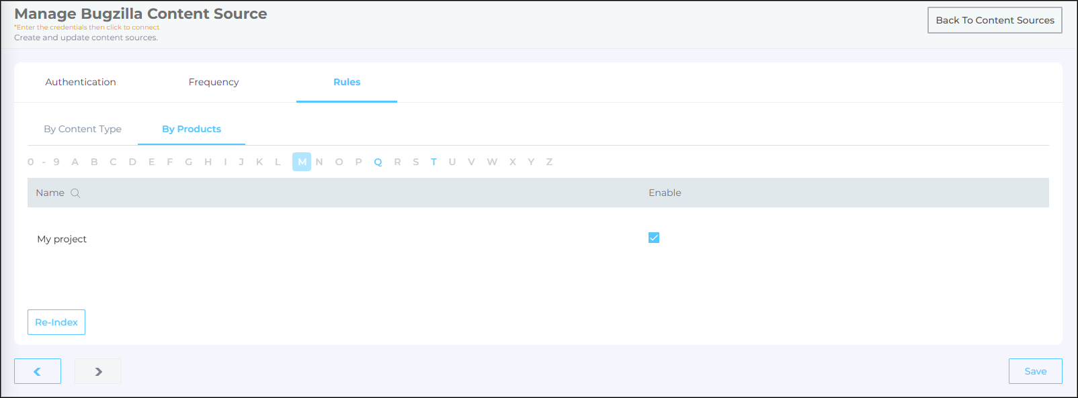
Task: Filter products by letter A
Action: (75, 162)
